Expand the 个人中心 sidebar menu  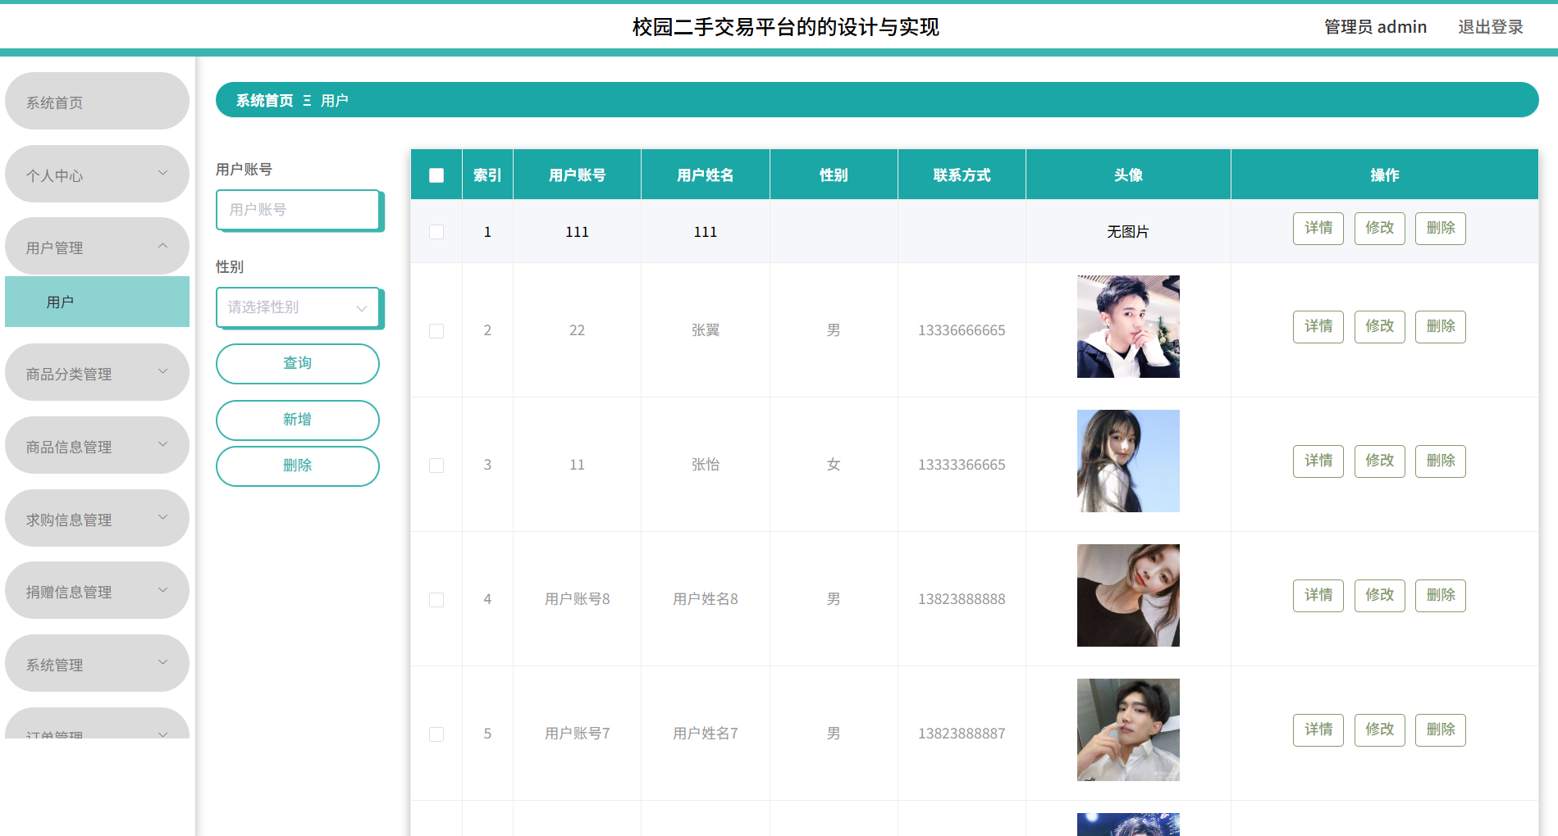(x=97, y=175)
